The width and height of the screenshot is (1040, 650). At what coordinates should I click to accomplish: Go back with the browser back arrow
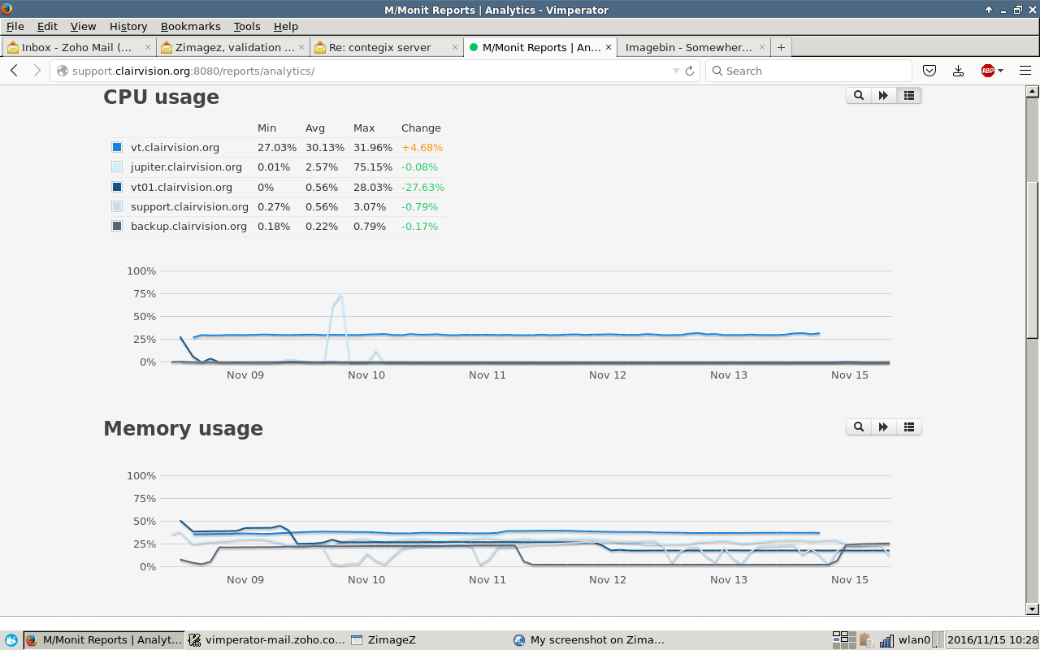(x=14, y=71)
